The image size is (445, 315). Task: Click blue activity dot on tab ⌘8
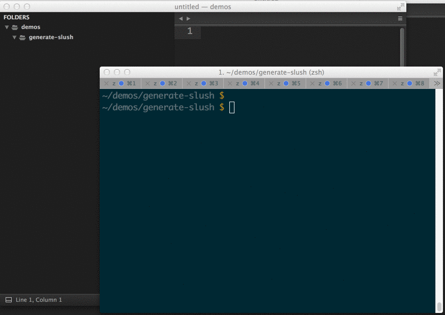(409, 83)
